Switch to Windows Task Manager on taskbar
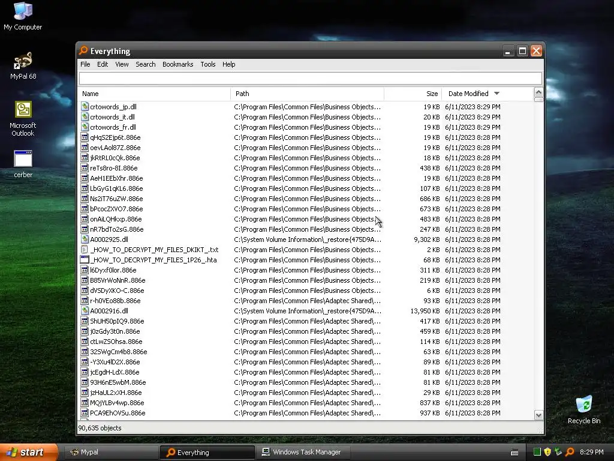Image resolution: width=614 pixels, height=461 pixels. pyautogui.click(x=303, y=452)
